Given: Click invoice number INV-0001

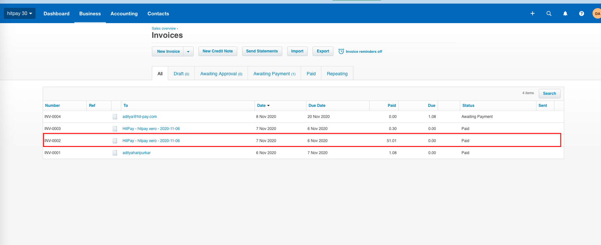Looking at the screenshot, I should (x=52, y=153).
